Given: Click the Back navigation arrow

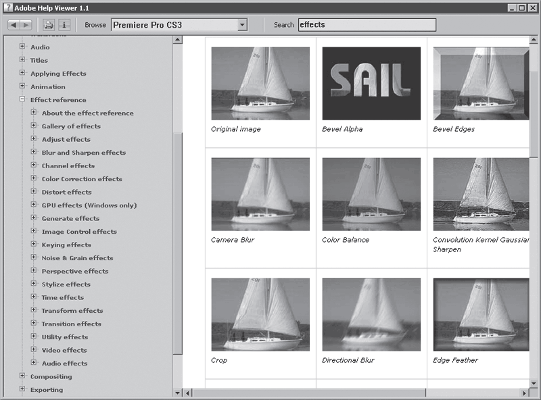Looking at the screenshot, I should (x=14, y=25).
